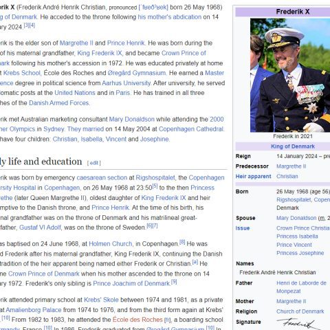The height and width of the screenshot is (330, 330).
Task: Open the red École des Roches link
Action: tap(137, 320)
